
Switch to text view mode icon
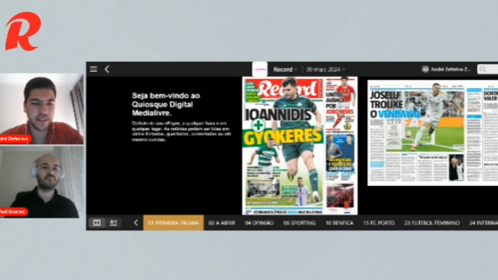click(x=113, y=223)
